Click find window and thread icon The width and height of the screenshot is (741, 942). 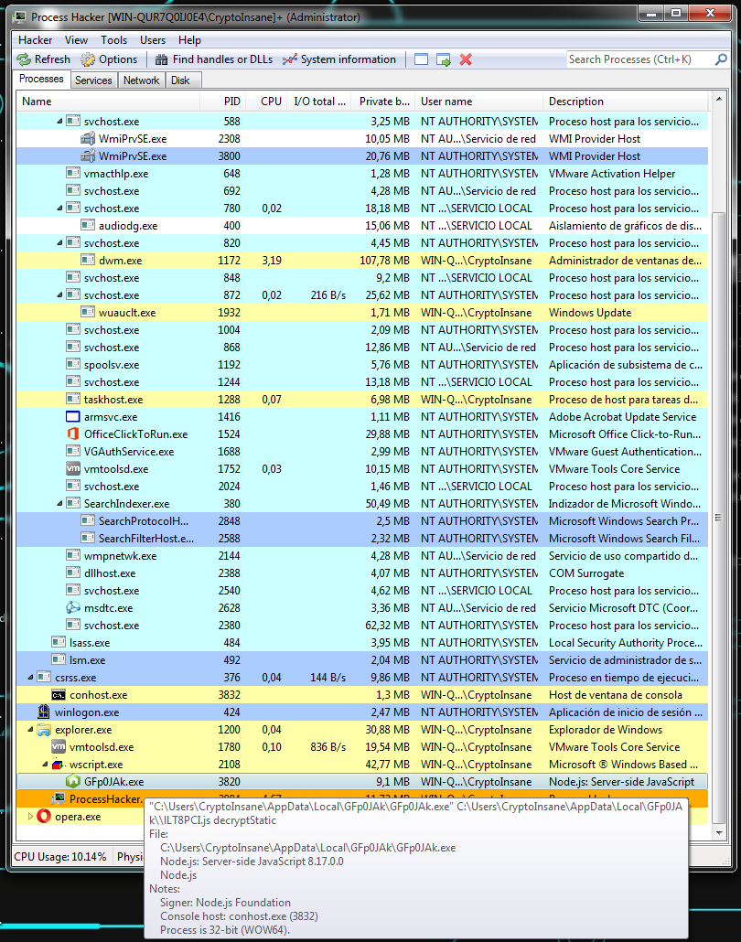[x=444, y=59]
